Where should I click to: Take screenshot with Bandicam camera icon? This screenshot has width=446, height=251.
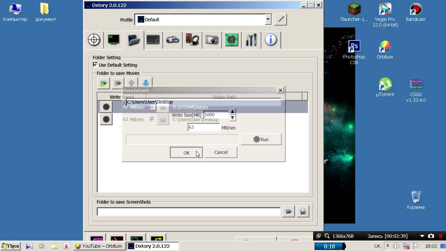431,236
